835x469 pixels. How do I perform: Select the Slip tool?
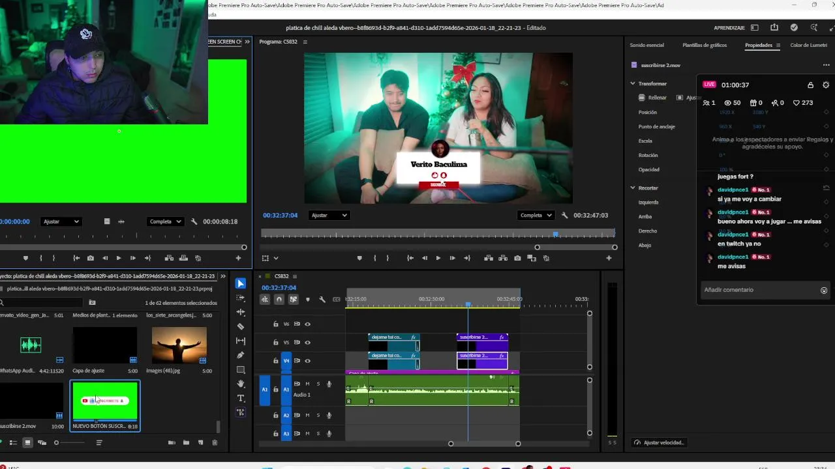[241, 341]
